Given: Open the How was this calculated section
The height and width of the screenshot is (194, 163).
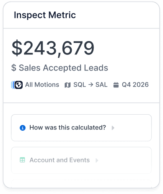Looking at the screenshot, I should 81,128.
